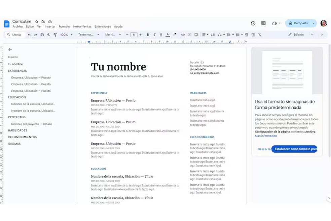Screen dimensions: 331x221
Task: Open the 100% zoom dropdown
Action: pos(66,35)
